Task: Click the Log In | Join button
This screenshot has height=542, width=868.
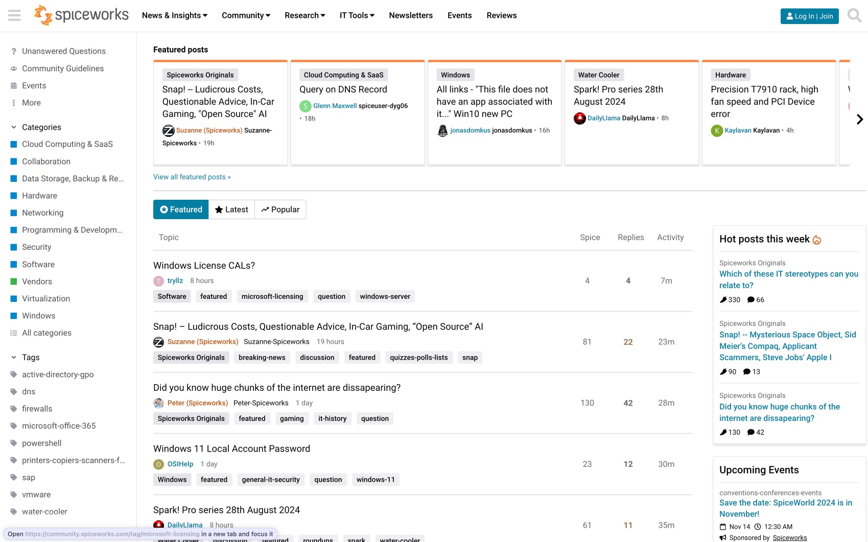Action: (809, 16)
